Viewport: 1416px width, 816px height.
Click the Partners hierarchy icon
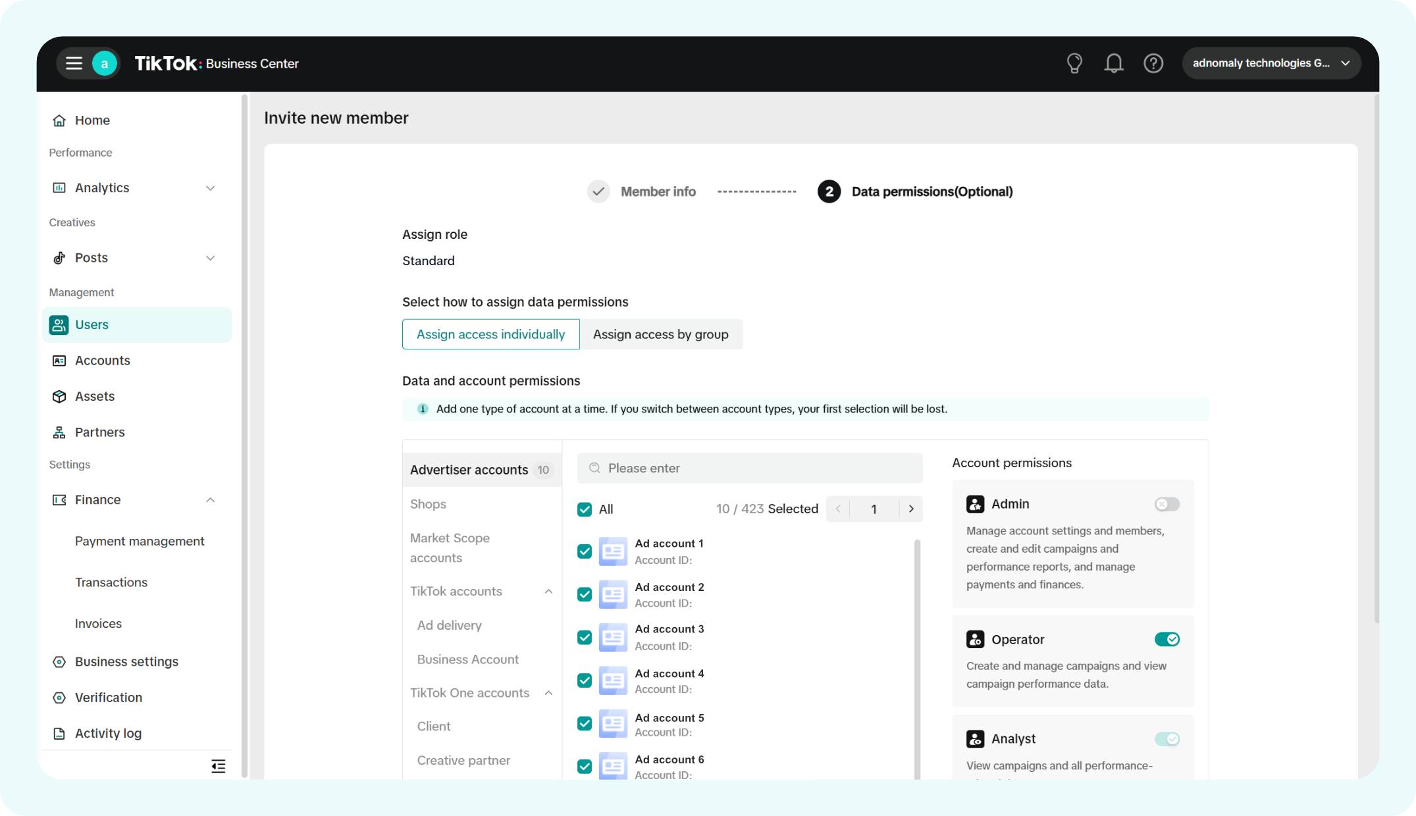click(59, 432)
